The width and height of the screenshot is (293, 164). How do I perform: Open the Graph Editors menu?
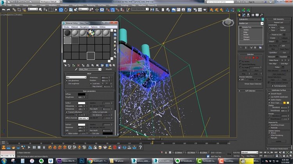(78, 5)
